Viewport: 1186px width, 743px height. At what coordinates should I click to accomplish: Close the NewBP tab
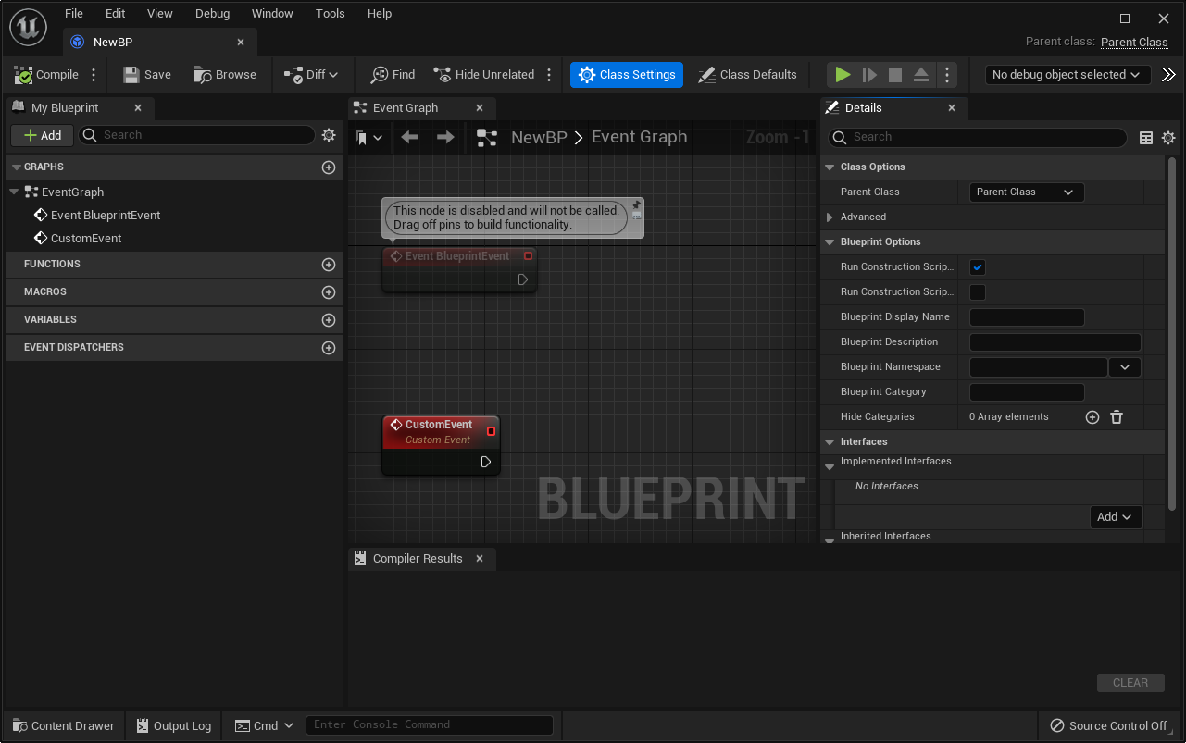pyautogui.click(x=241, y=43)
